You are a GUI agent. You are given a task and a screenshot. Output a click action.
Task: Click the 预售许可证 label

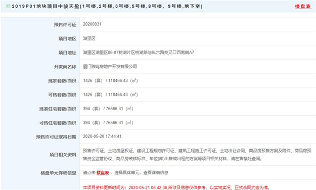(x=65, y=25)
